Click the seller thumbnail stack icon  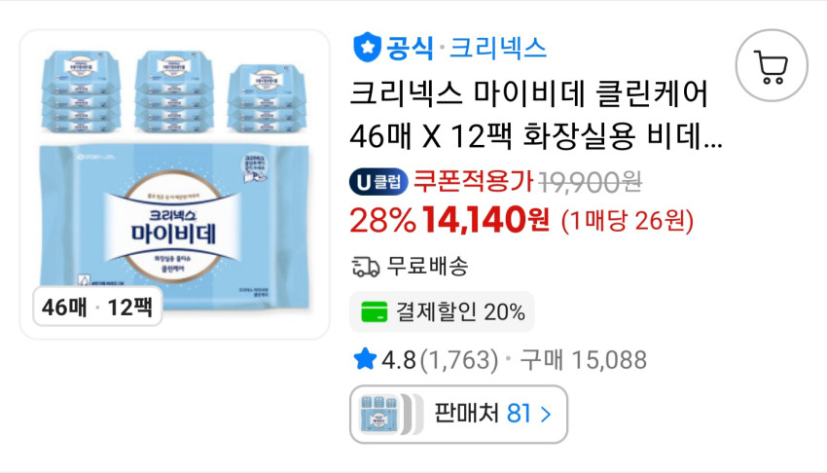pyautogui.click(x=391, y=414)
